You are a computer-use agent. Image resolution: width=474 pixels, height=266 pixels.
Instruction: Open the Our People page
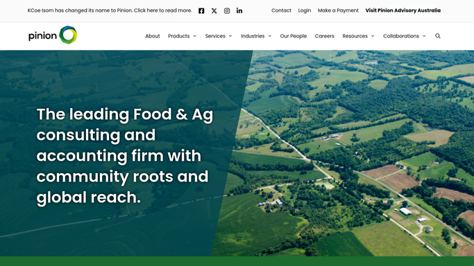pyautogui.click(x=294, y=36)
